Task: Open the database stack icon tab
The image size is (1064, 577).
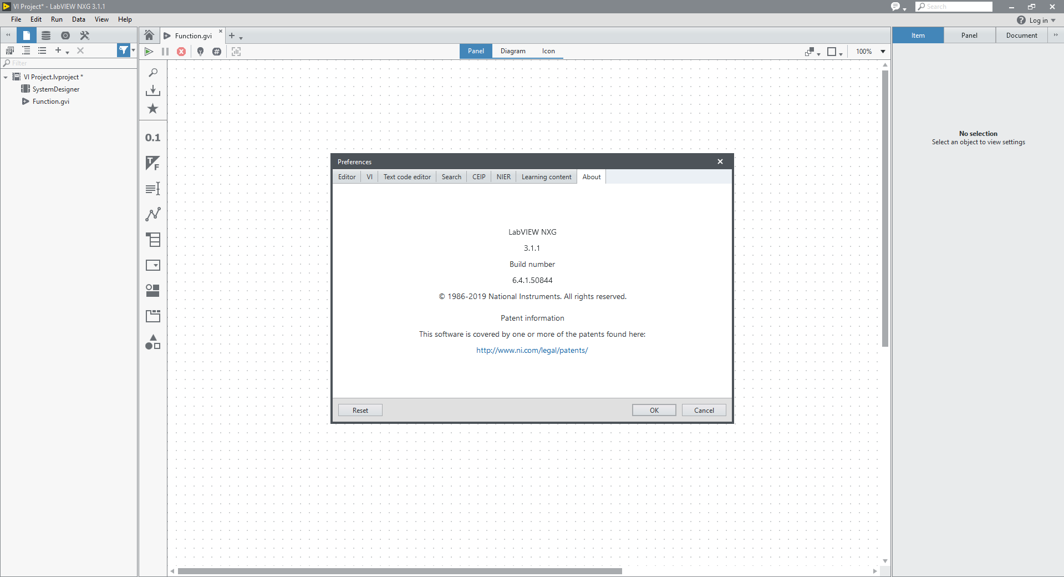Action: point(46,35)
